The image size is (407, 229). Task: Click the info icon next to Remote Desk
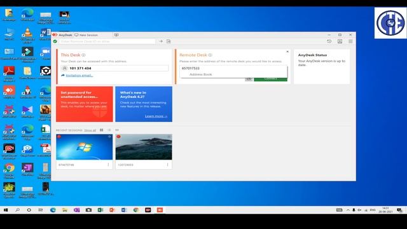210,55
